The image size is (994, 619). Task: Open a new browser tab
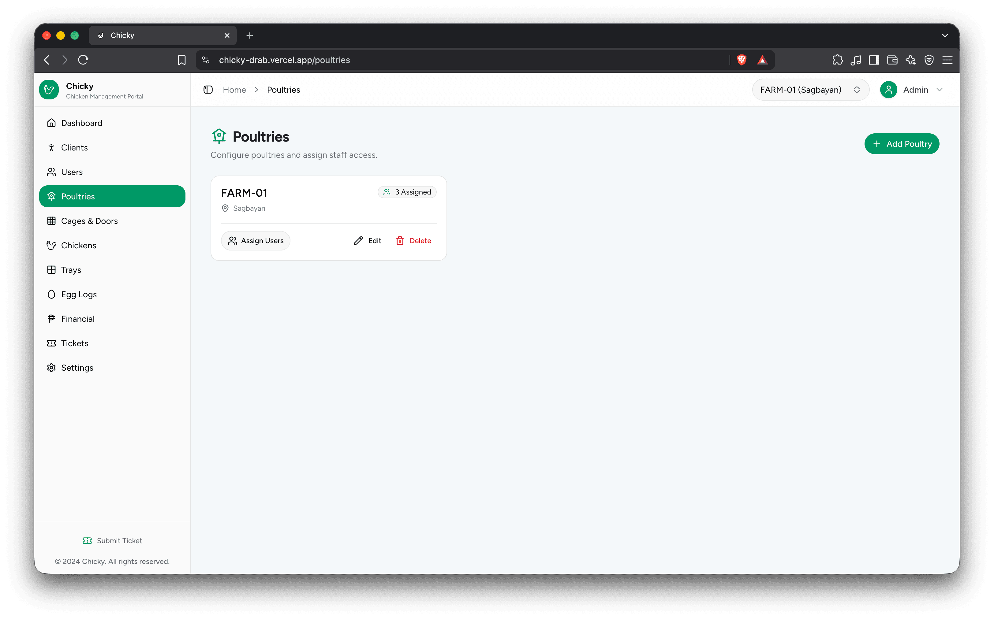click(x=249, y=35)
